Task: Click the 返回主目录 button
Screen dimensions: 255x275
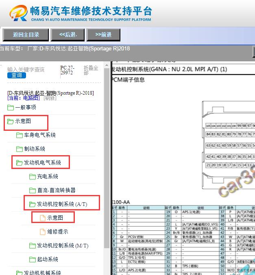Action: pos(26,35)
